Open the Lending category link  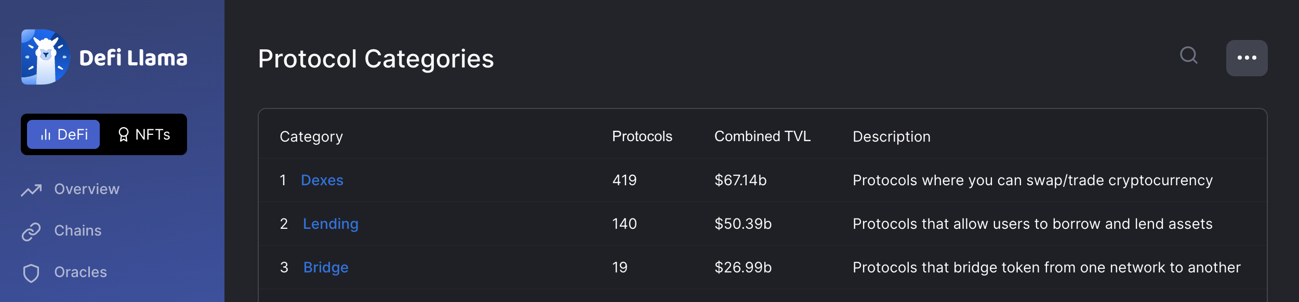click(x=330, y=224)
